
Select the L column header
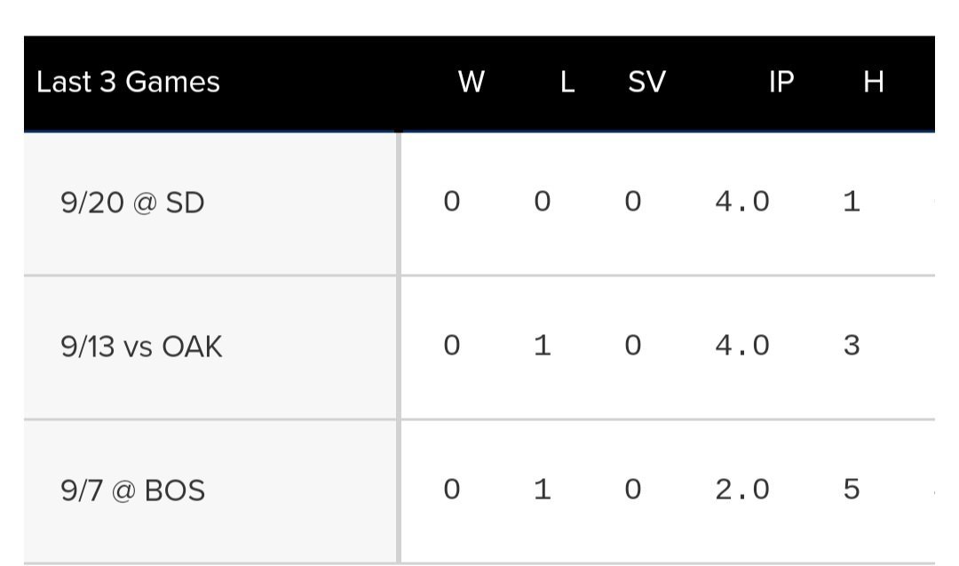(567, 82)
